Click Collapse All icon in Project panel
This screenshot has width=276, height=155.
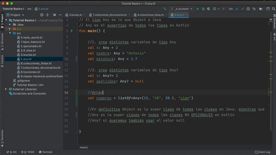tap(47, 15)
